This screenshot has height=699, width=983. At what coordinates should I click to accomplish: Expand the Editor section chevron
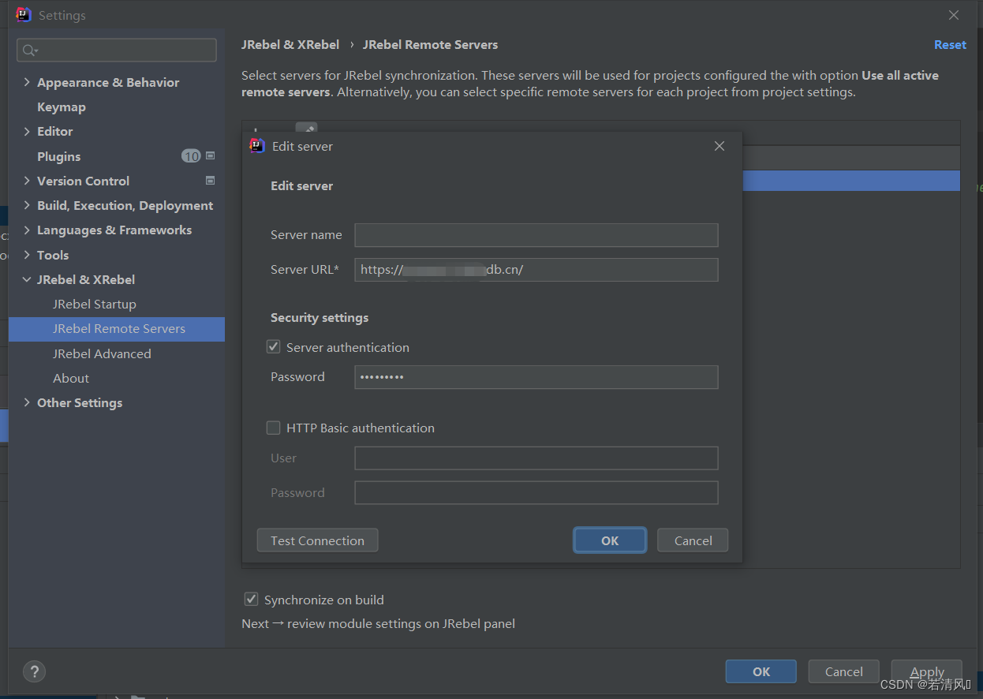click(x=27, y=131)
